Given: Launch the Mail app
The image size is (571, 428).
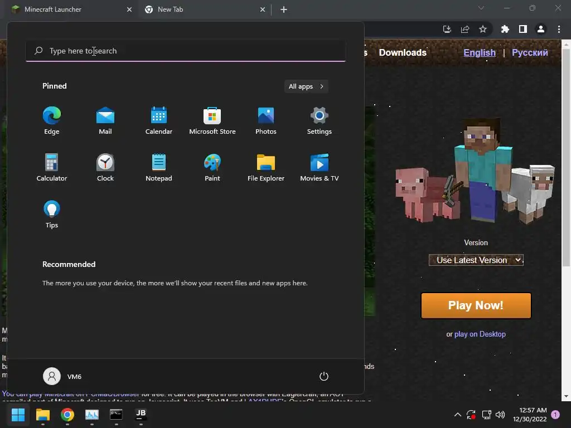Looking at the screenshot, I should click(x=105, y=121).
